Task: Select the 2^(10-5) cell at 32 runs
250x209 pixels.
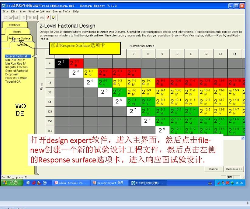Action: click(x=177, y=92)
